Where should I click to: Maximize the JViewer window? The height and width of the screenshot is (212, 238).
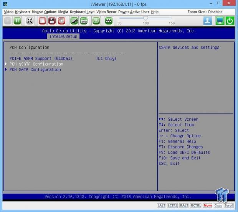point(219,3)
